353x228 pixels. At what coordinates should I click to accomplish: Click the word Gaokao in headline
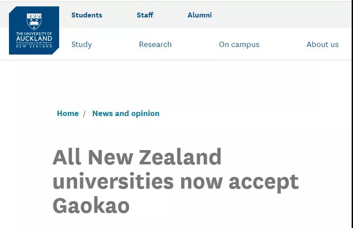(91, 206)
